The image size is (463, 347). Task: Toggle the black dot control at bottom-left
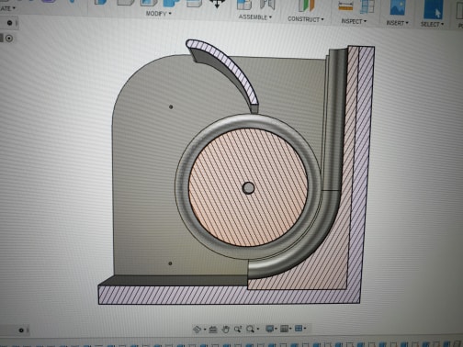coord(21,330)
